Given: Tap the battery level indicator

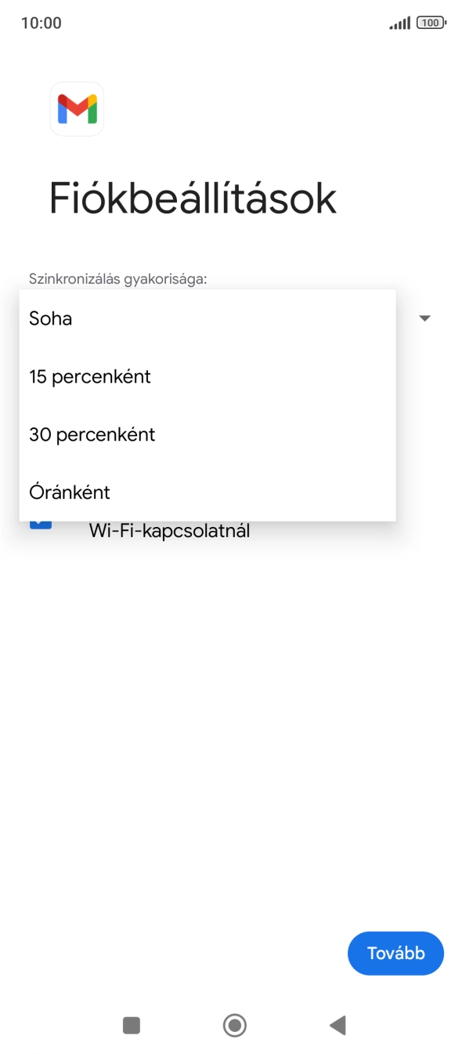Looking at the screenshot, I should 431,24.
